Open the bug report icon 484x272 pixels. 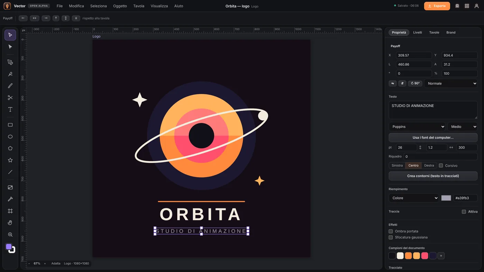point(457,6)
